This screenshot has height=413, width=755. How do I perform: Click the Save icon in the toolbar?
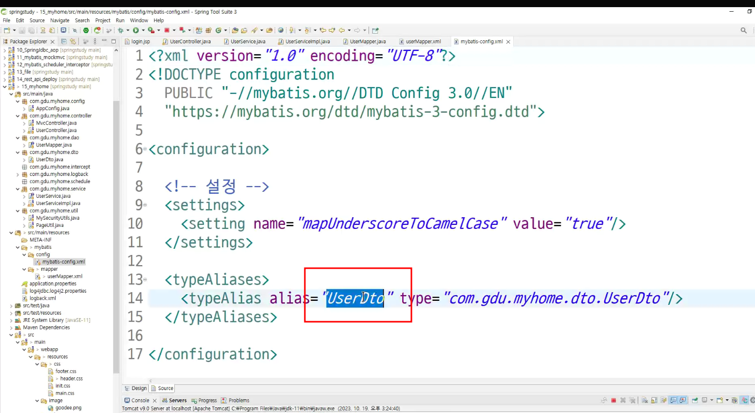pyautogui.click(x=22, y=30)
